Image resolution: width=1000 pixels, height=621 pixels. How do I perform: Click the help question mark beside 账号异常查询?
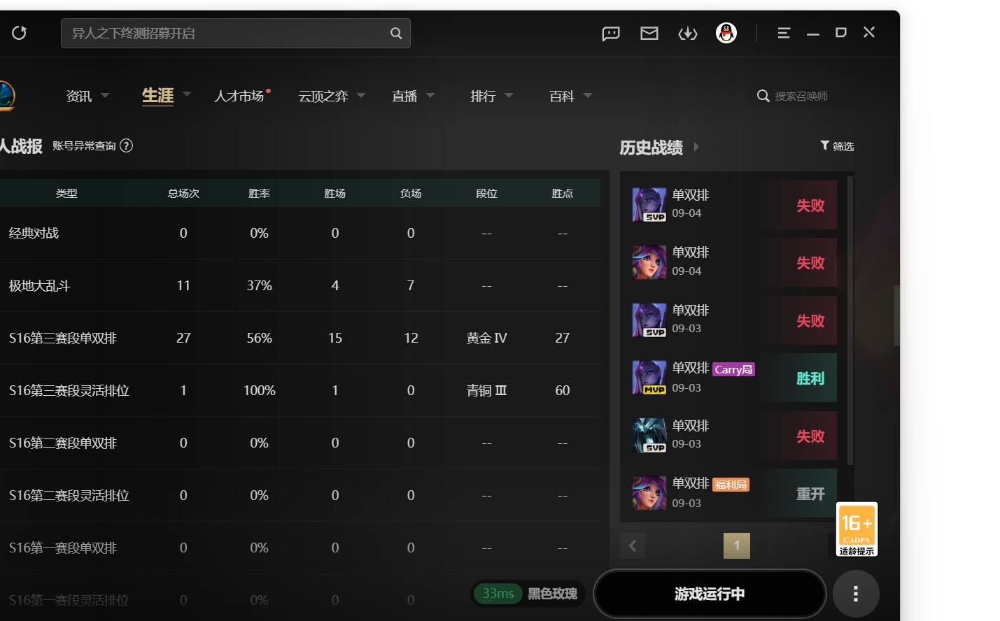(x=127, y=145)
